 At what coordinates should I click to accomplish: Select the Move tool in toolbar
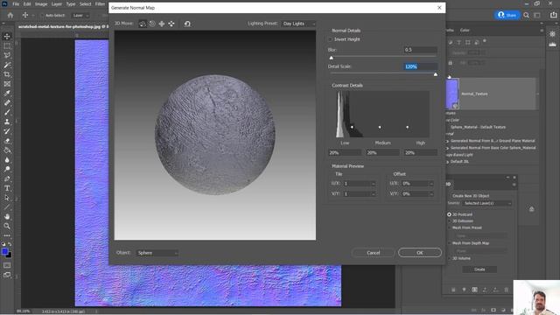[7, 36]
